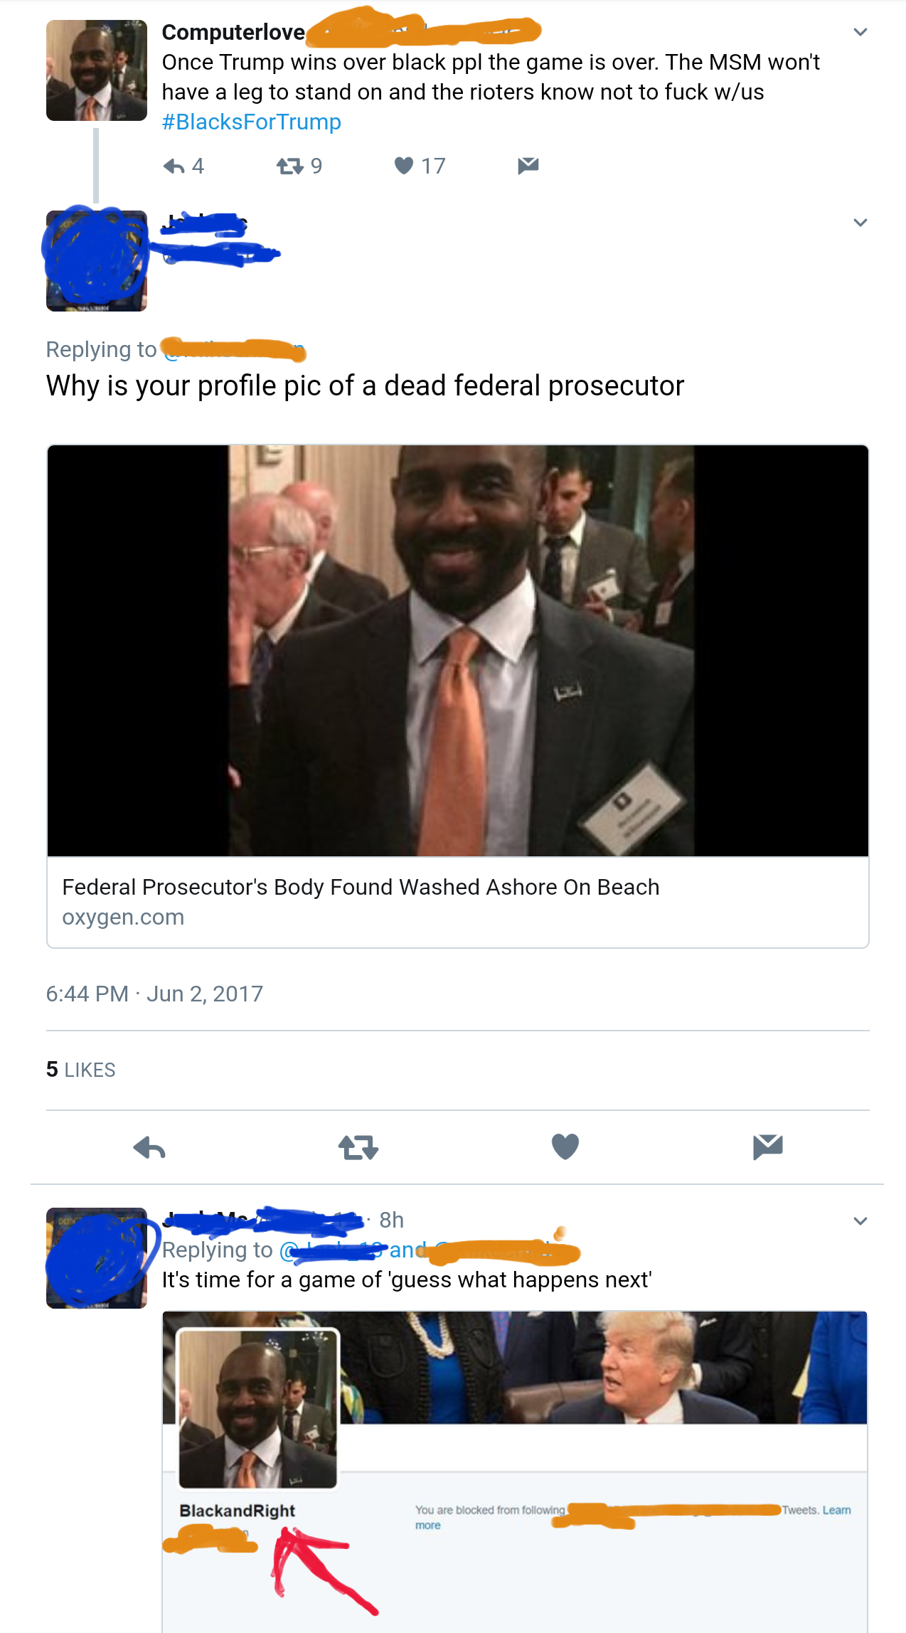906x1633 pixels.
Task: Send Computerlove tweet via direct message icon
Action: tap(528, 166)
